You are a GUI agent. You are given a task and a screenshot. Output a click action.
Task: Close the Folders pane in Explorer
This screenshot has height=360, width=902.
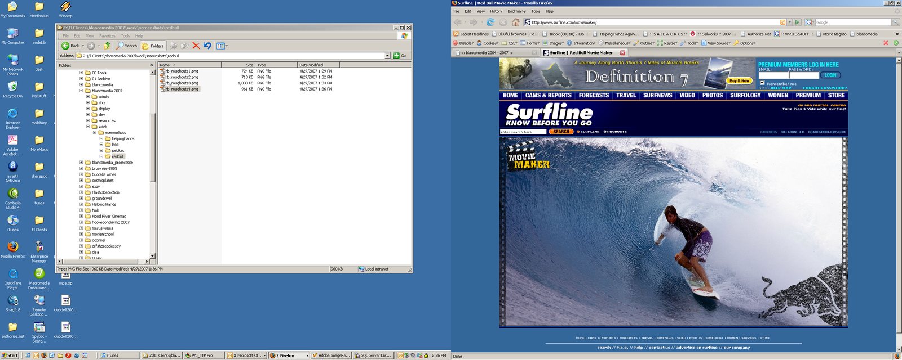151,65
